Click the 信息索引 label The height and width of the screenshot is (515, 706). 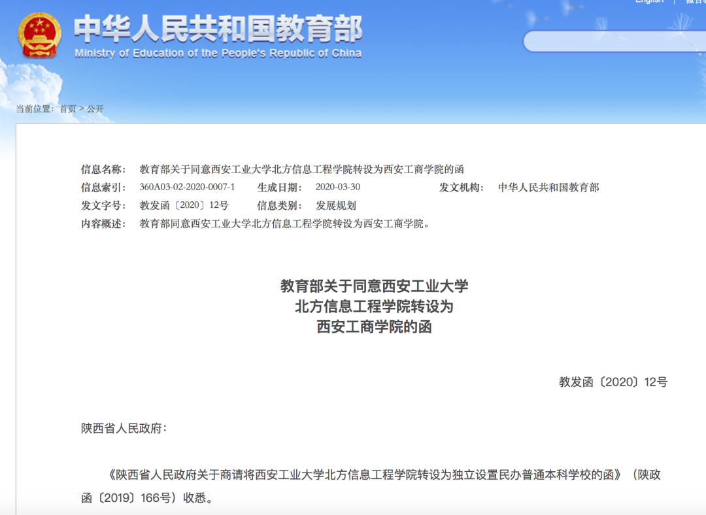click(103, 188)
